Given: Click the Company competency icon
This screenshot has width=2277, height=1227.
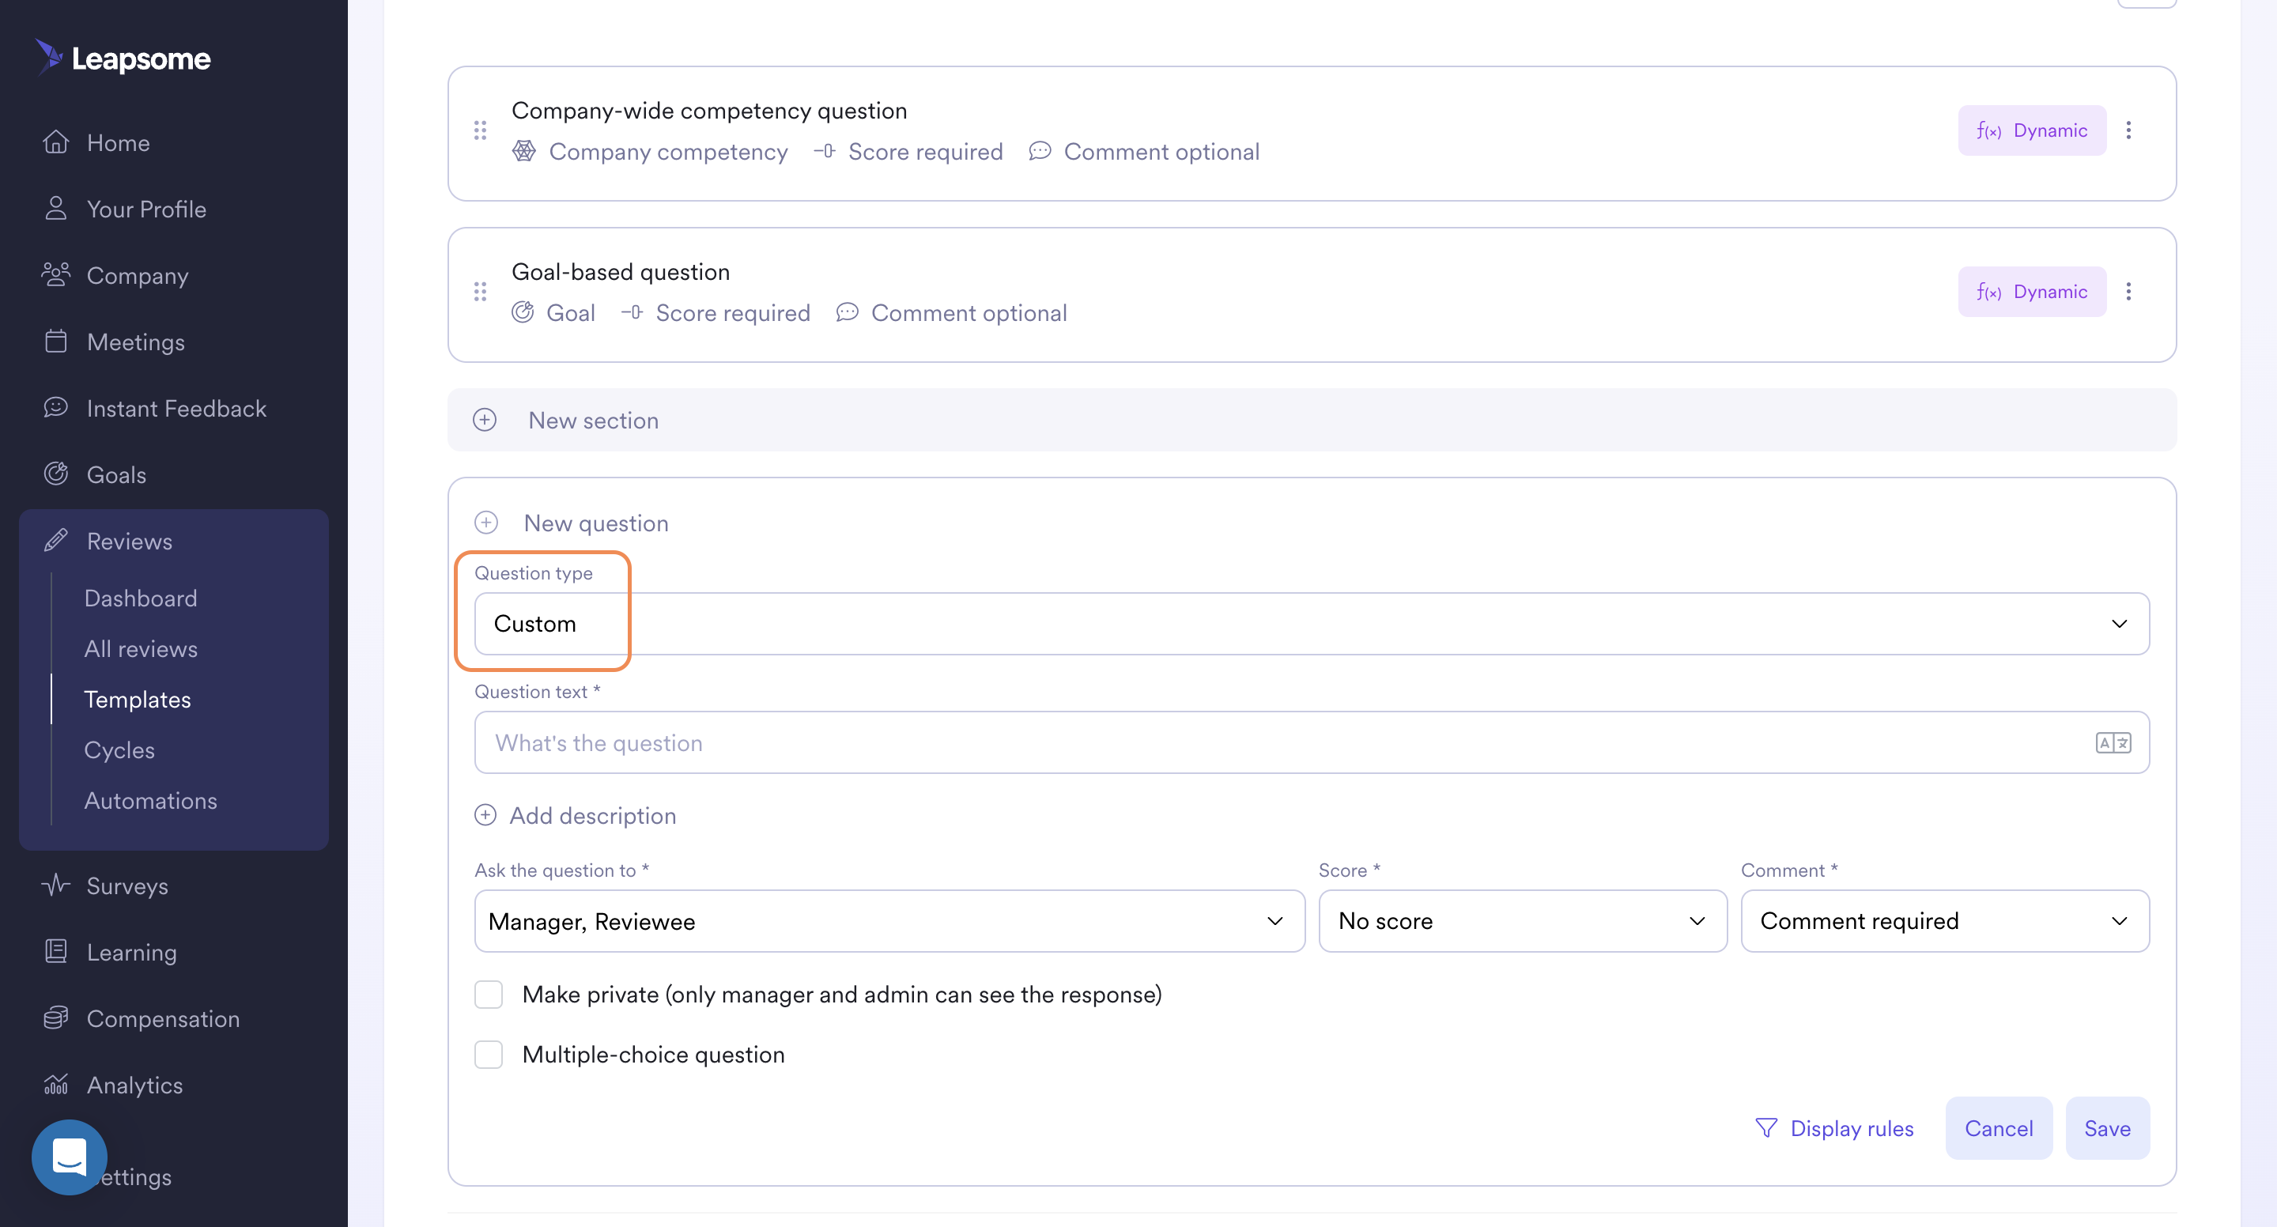Looking at the screenshot, I should tap(524, 151).
